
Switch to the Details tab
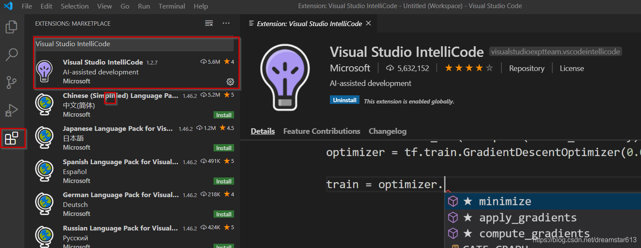pos(263,131)
